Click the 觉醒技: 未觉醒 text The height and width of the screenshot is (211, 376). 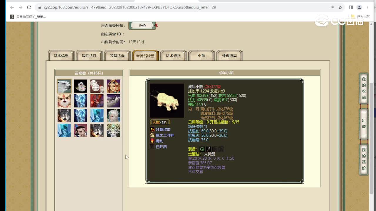tap(202, 154)
